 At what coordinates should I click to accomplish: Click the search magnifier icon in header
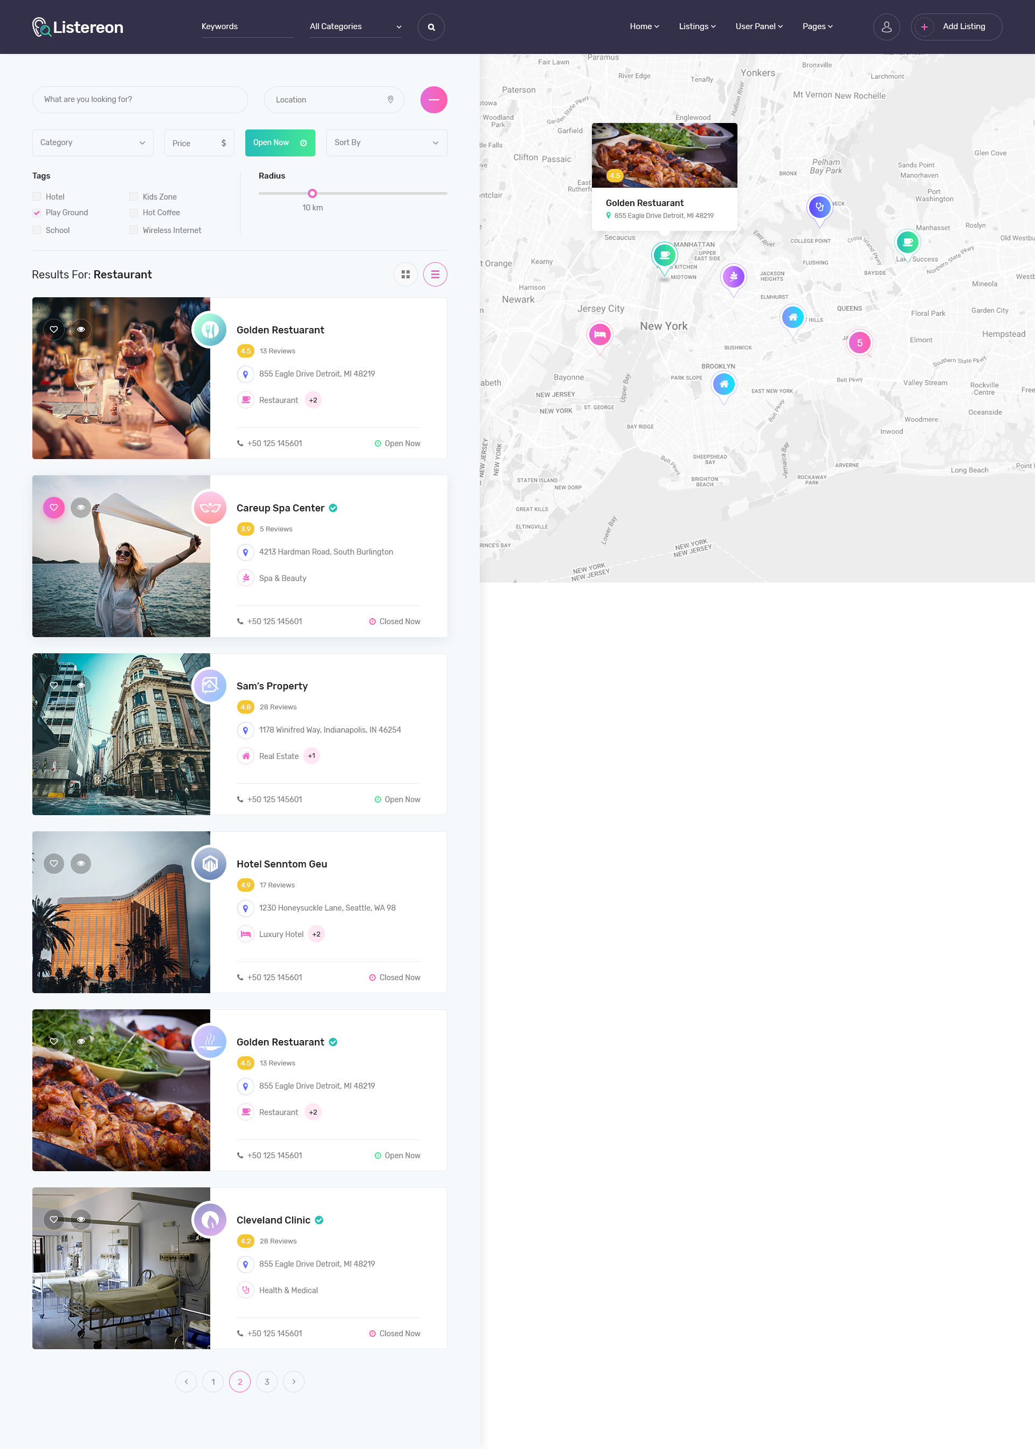[431, 27]
